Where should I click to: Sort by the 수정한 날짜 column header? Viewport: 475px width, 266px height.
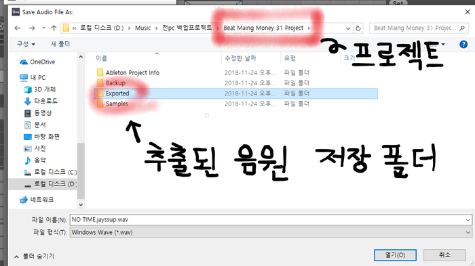pos(240,58)
